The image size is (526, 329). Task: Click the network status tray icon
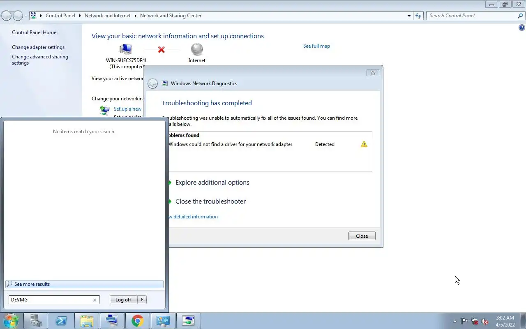(475, 321)
